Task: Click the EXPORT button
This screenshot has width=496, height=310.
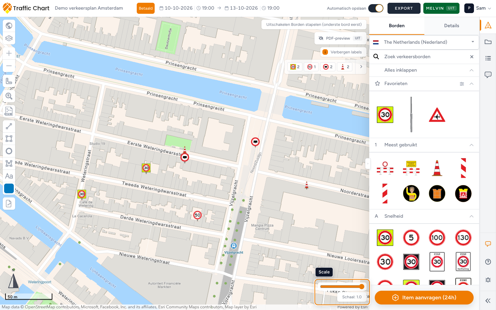Action: click(404, 8)
